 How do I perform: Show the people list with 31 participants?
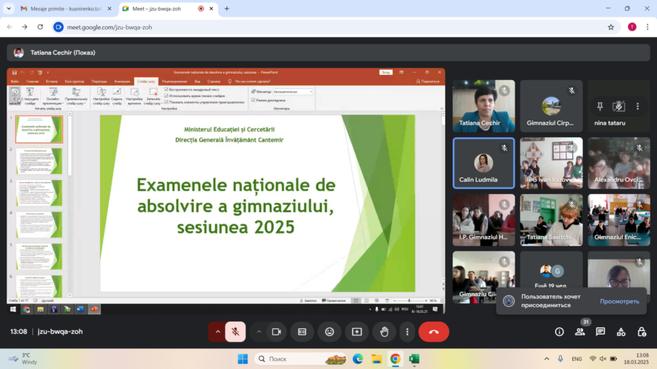click(x=580, y=332)
